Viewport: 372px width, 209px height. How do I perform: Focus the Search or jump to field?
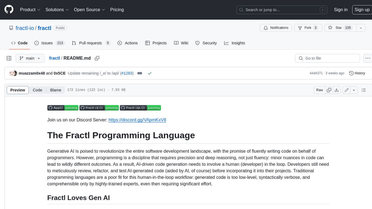282,10
